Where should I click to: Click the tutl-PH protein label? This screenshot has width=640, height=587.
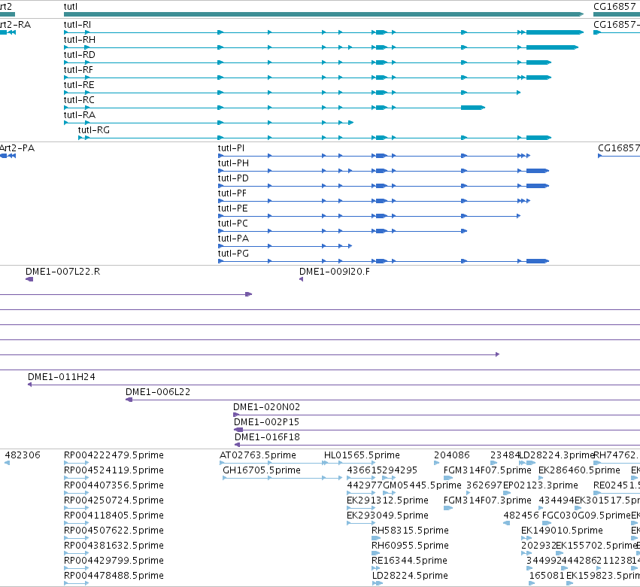(233, 163)
